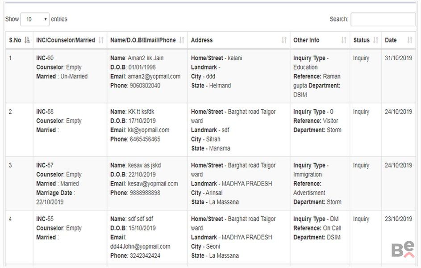Click email dd44John@yopmail.com
The image size is (421, 268).
[140, 247]
